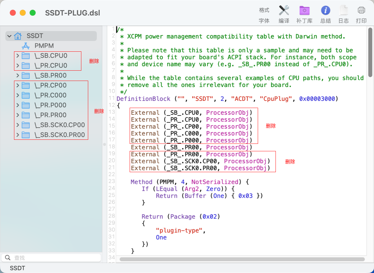Open the Log (日志) document icon
Viewport: 374px width, 273px height.
coord(343,11)
